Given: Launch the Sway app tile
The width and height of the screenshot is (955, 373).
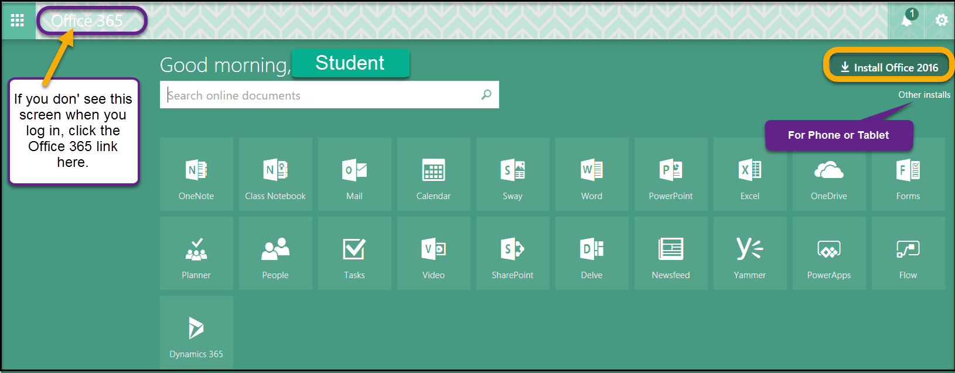Looking at the screenshot, I should pos(513,174).
